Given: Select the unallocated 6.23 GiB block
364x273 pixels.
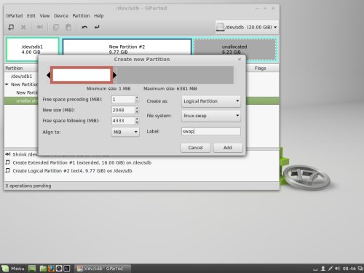Looking at the screenshot, I should point(234,49).
